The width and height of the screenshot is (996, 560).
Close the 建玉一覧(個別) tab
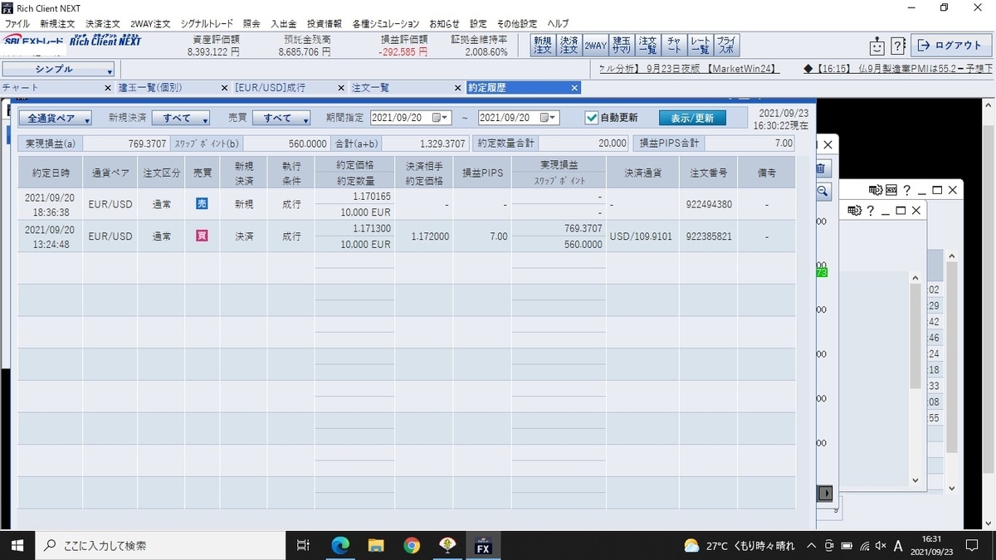click(224, 87)
